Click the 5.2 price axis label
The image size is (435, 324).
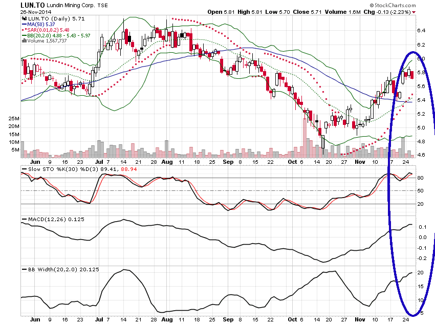[421, 114]
